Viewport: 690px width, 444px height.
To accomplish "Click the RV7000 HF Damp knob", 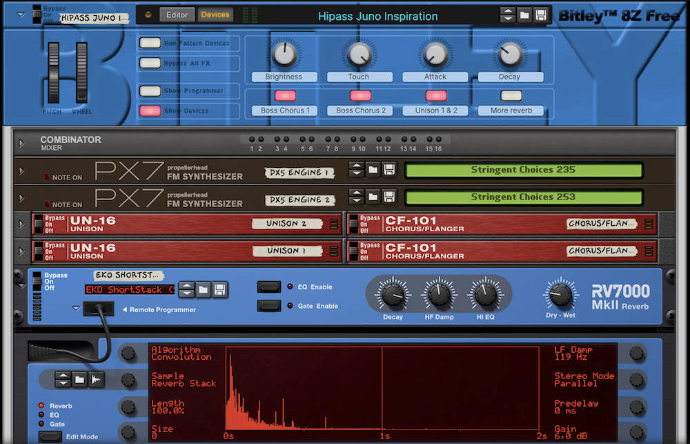I will pyautogui.click(x=439, y=295).
